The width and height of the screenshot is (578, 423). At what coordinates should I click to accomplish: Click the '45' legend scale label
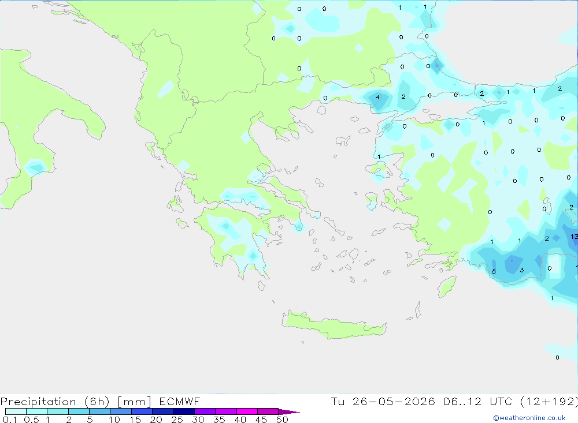coord(261,420)
